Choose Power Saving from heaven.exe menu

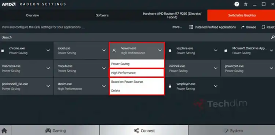137,64
